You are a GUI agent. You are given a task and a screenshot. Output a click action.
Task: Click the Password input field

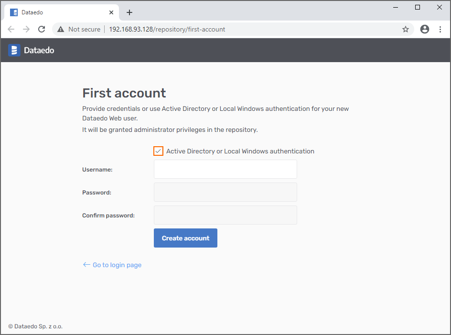click(225, 192)
